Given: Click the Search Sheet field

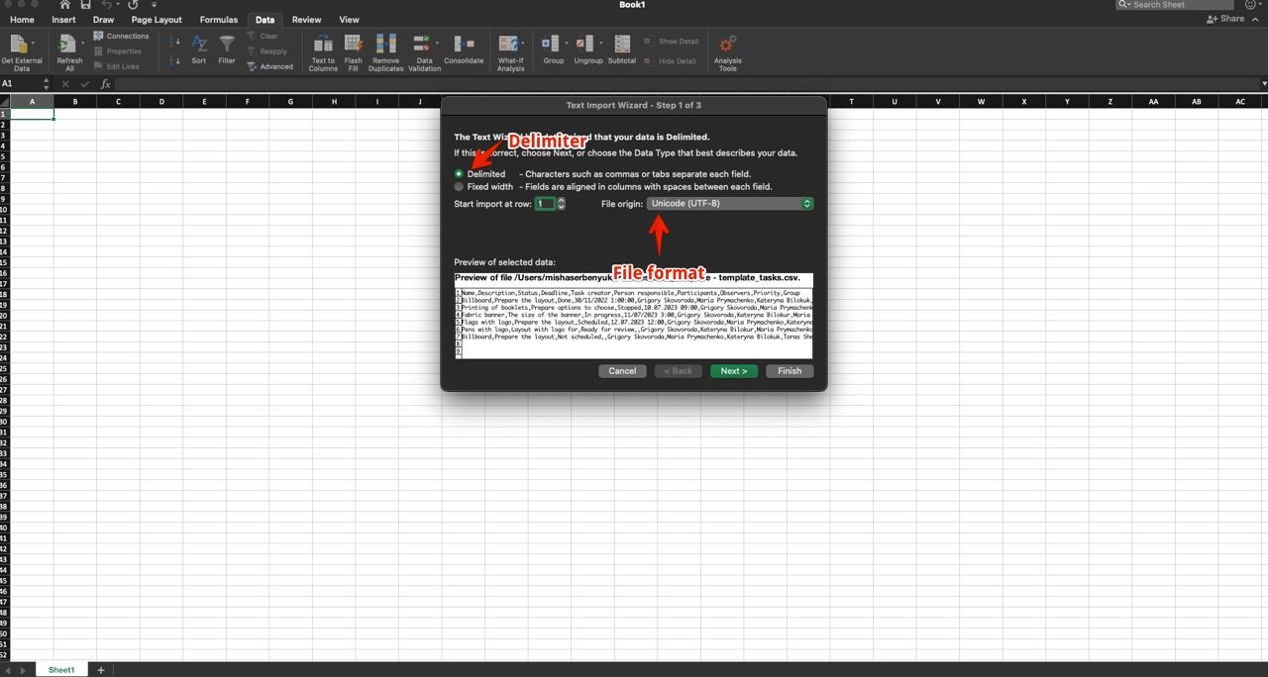Looking at the screenshot, I should [x=1181, y=5].
